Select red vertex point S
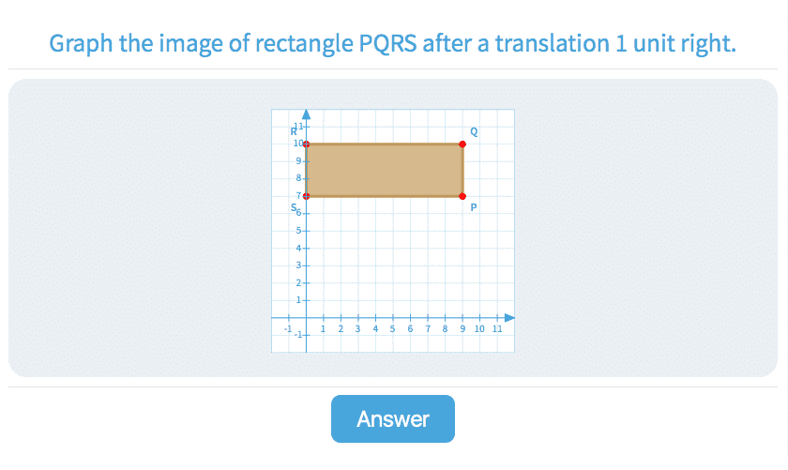This screenshot has width=788, height=470. 307,196
